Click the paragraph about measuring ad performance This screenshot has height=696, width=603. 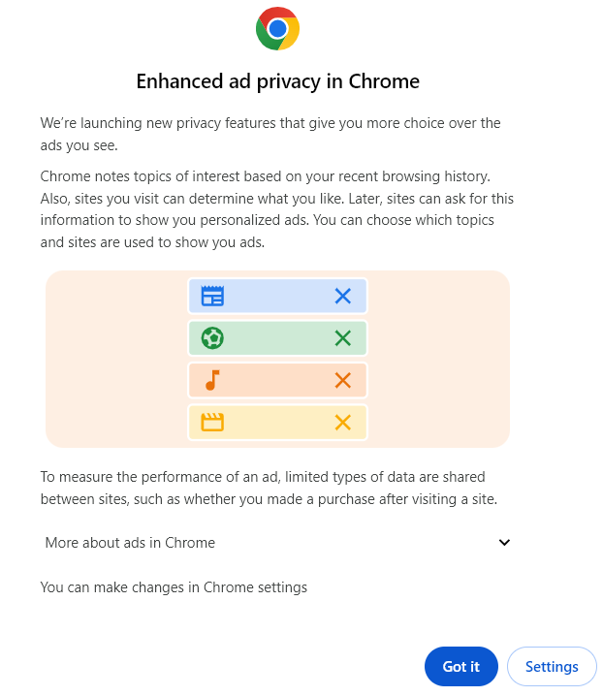click(263, 488)
